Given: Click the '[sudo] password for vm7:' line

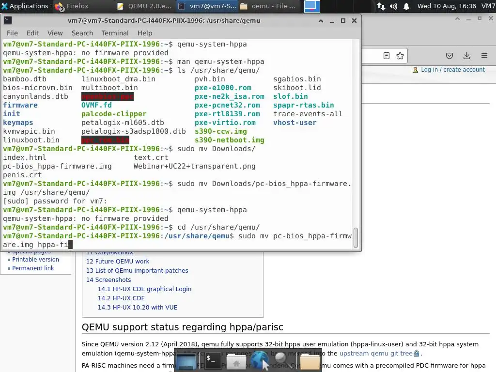Looking at the screenshot, I should [x=55, y=201].
